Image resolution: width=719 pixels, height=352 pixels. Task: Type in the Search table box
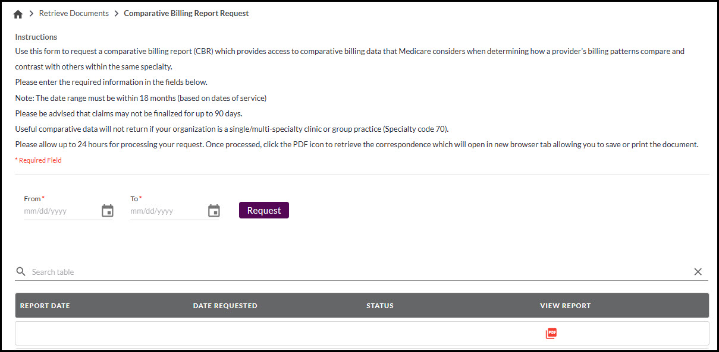point(357,272)
